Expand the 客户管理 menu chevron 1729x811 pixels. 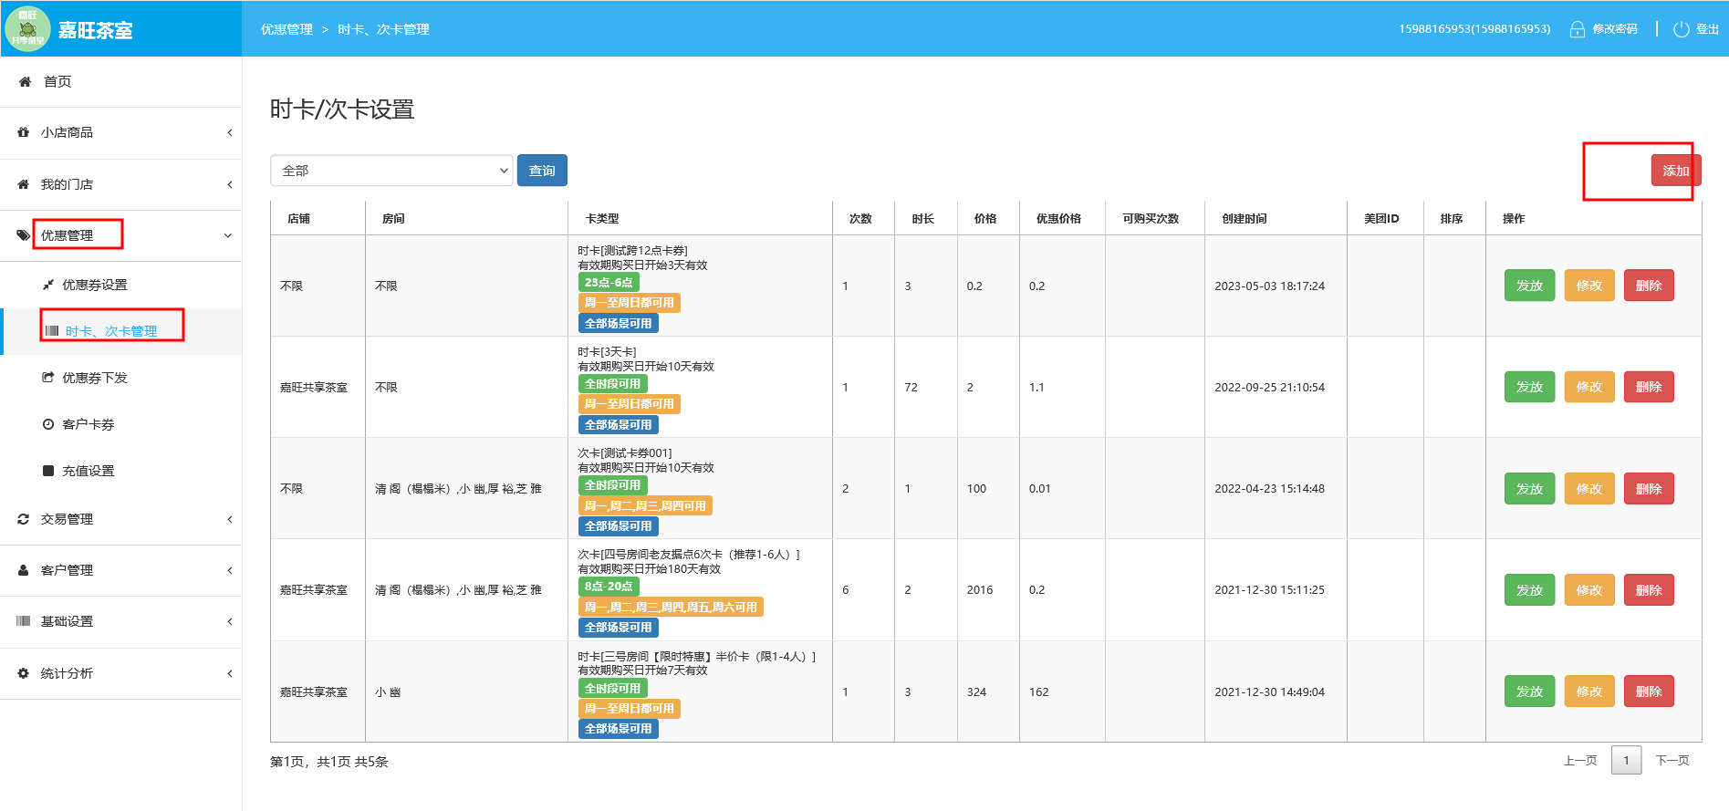point(229,570)
